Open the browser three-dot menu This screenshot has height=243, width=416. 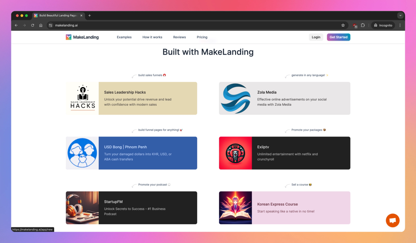pos(400,25)
